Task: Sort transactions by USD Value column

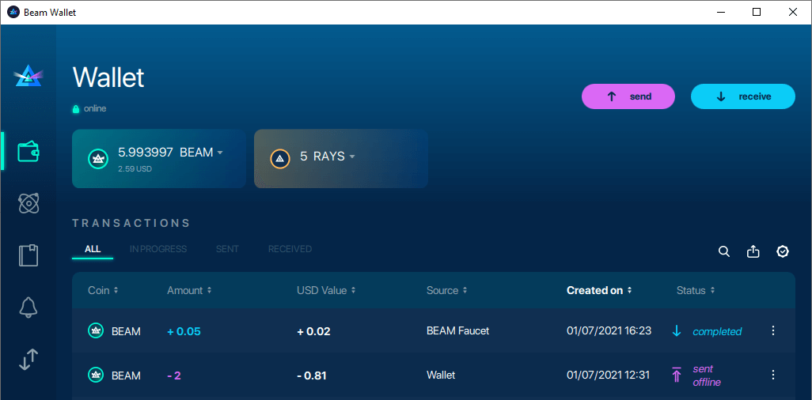Action: pyautogui.click(x=326, y=290)
